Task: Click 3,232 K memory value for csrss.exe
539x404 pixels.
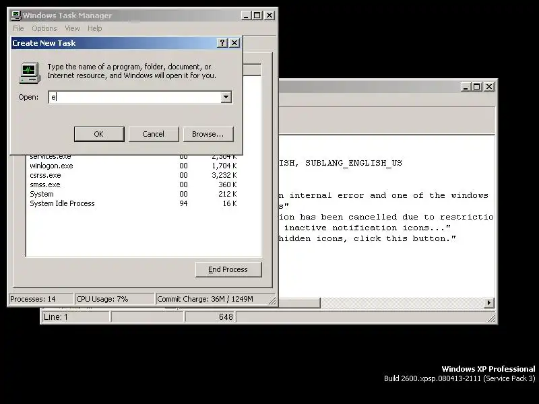Action: 224,175
